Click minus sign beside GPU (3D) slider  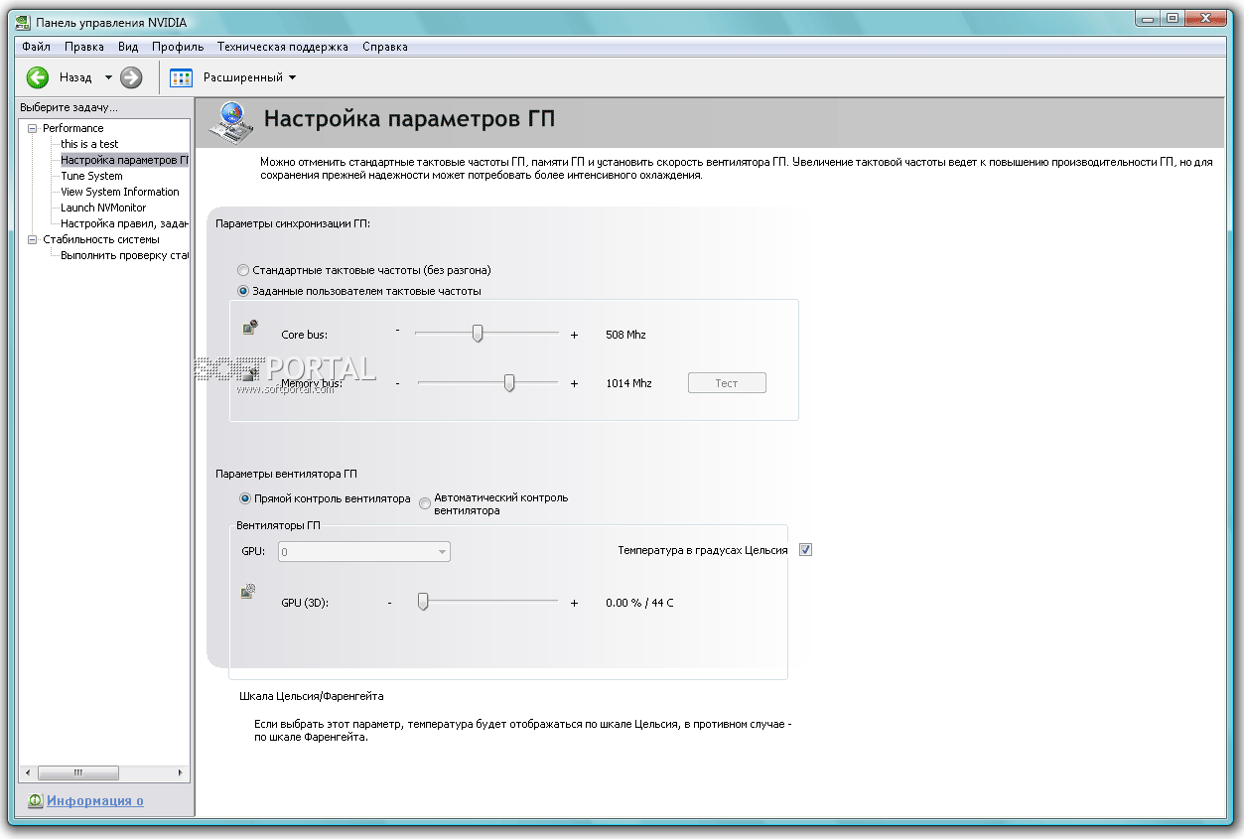pos(390,603)
